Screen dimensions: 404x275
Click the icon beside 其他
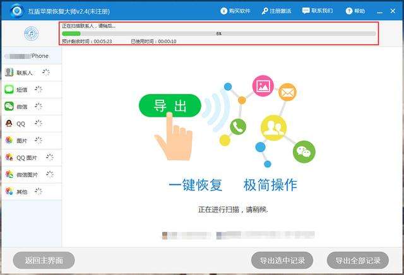(x=9, y=191)
